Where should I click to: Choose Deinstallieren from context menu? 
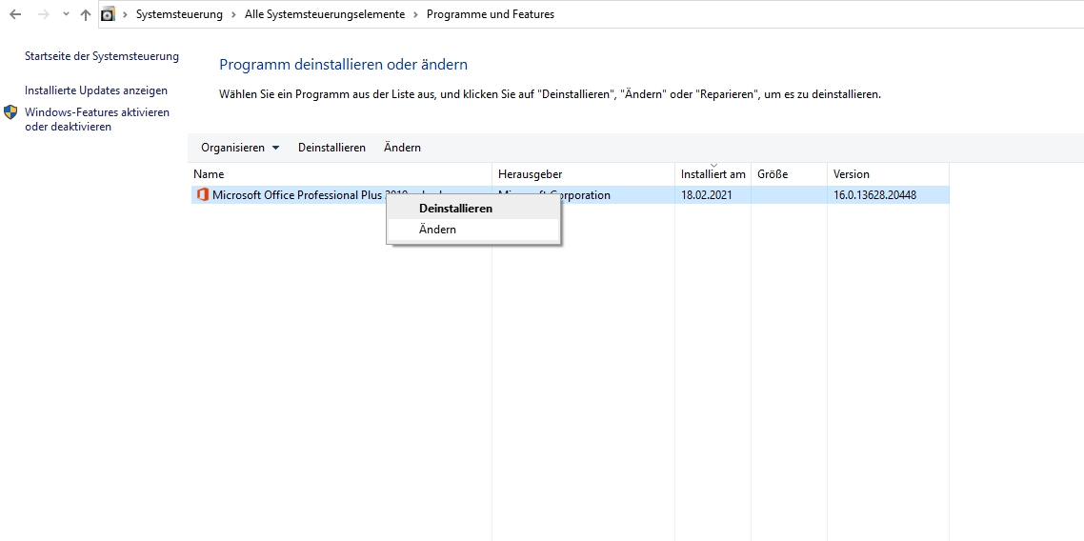(473, 209)
